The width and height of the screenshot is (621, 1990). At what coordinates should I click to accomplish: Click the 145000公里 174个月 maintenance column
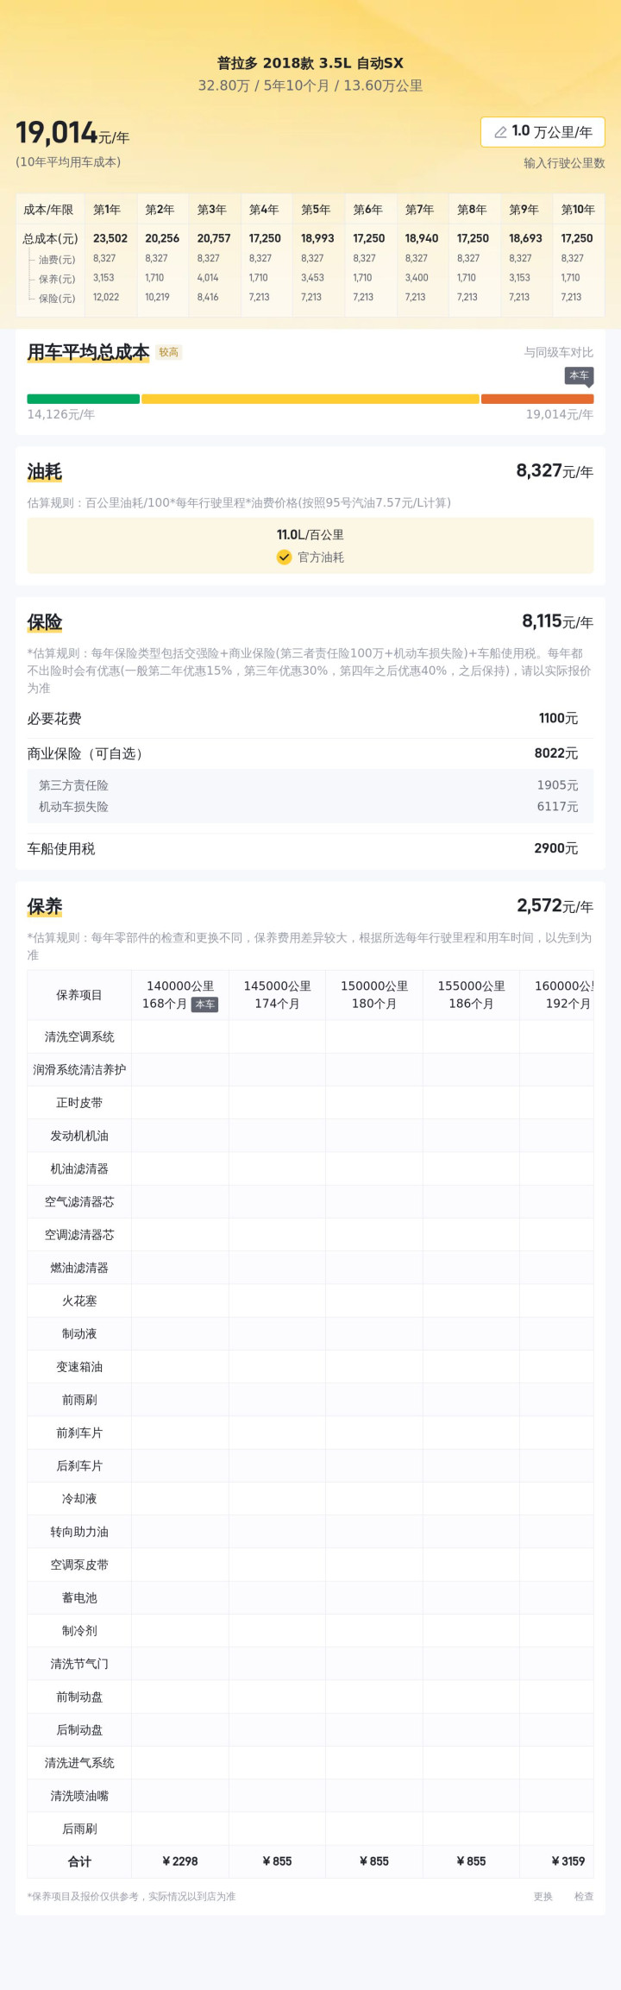(277, 995)
